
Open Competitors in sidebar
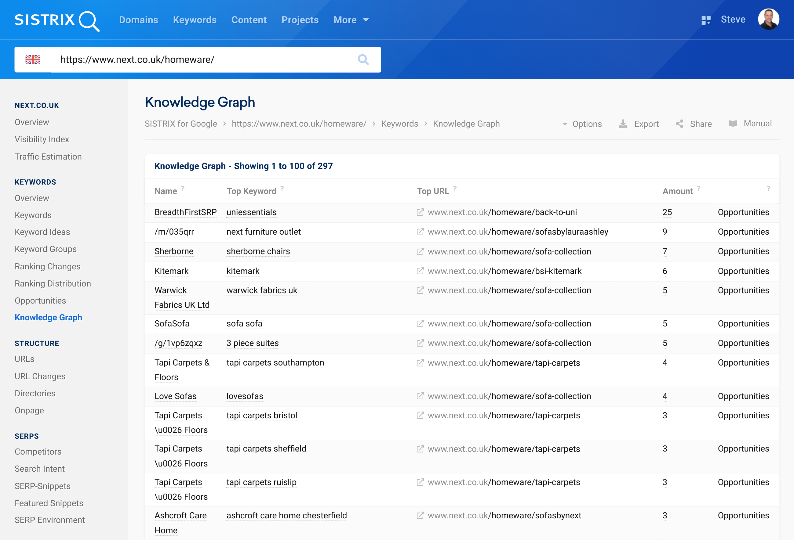pos(38,452)
